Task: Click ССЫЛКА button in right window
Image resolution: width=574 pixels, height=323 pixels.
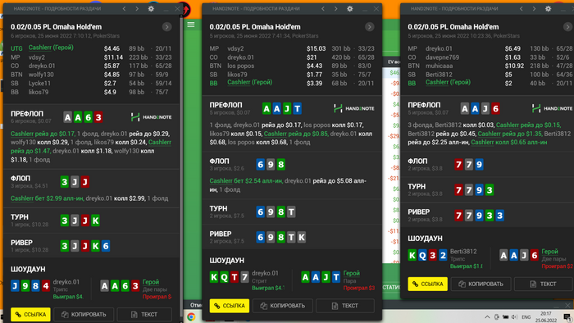Action: click(427, 284)
